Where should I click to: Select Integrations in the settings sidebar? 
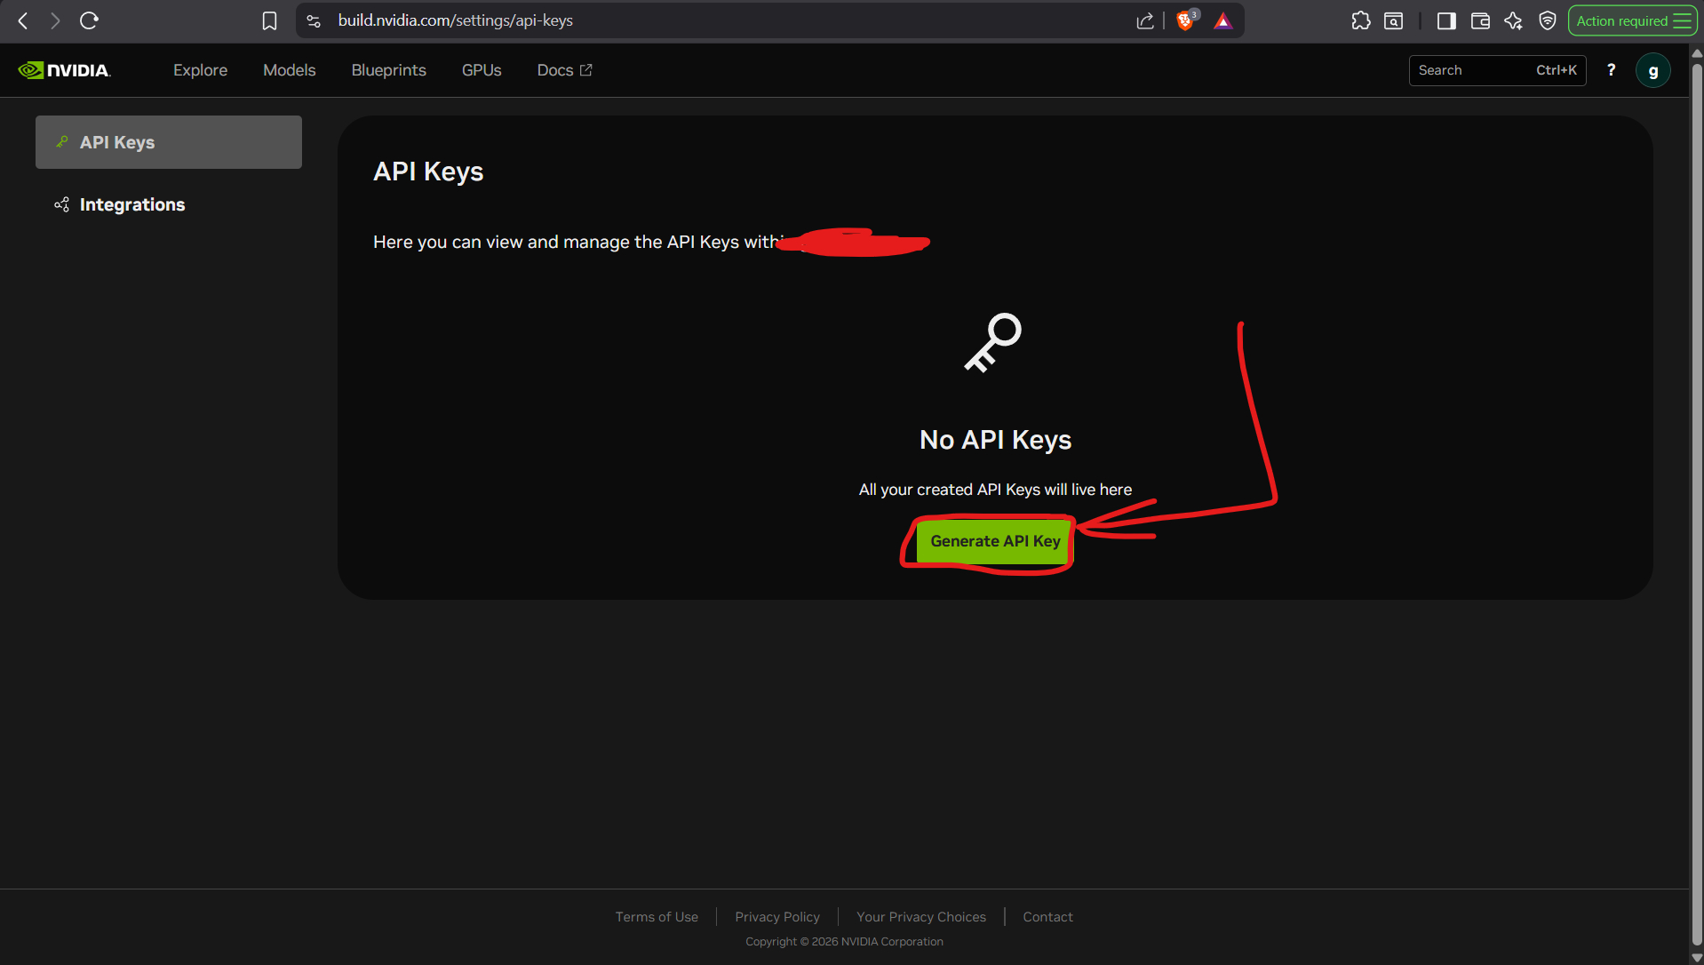pyautogui.click(x=169, y=204)
